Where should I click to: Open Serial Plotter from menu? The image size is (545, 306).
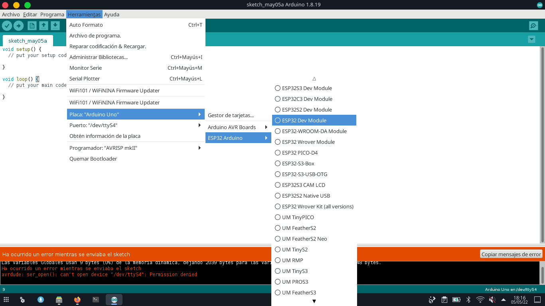tap(135, 78)
